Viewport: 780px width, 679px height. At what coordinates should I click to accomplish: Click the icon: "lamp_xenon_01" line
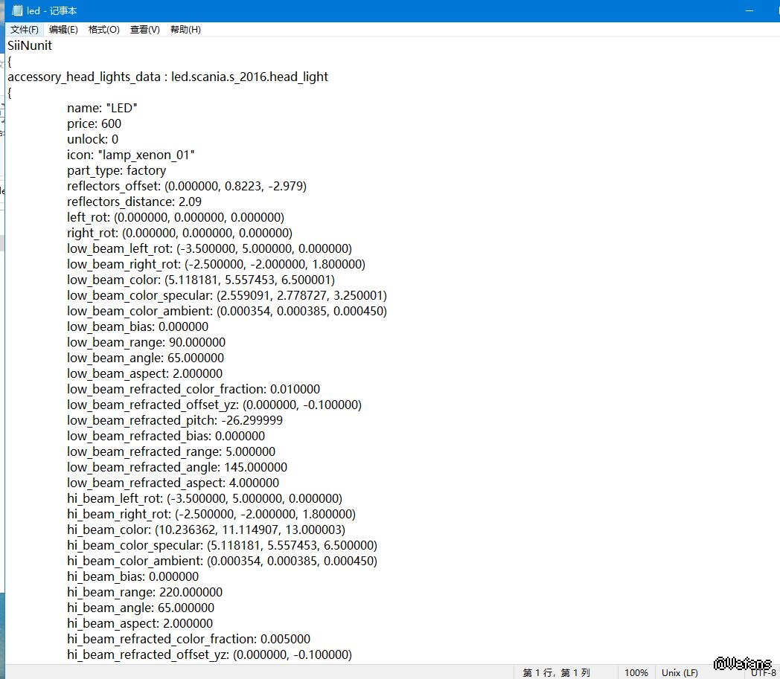pos(131,155)
